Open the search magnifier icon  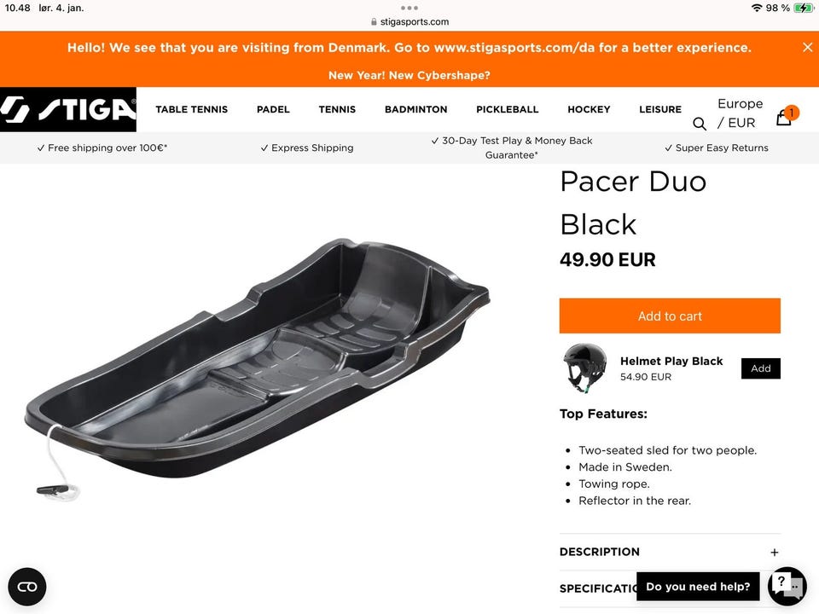click(x=700, y=124)
